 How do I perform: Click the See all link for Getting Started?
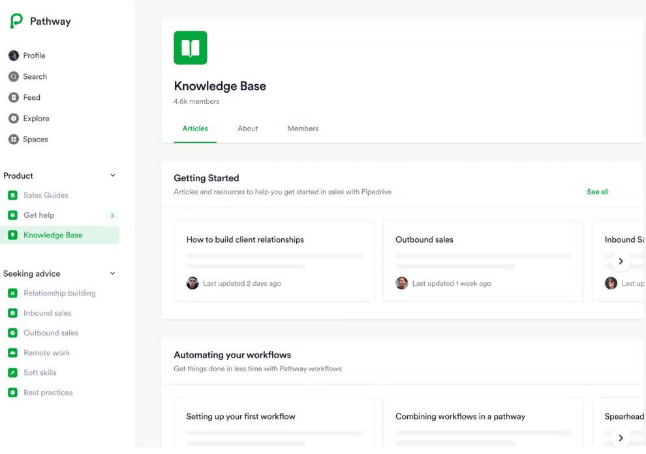tap(597, 191)
